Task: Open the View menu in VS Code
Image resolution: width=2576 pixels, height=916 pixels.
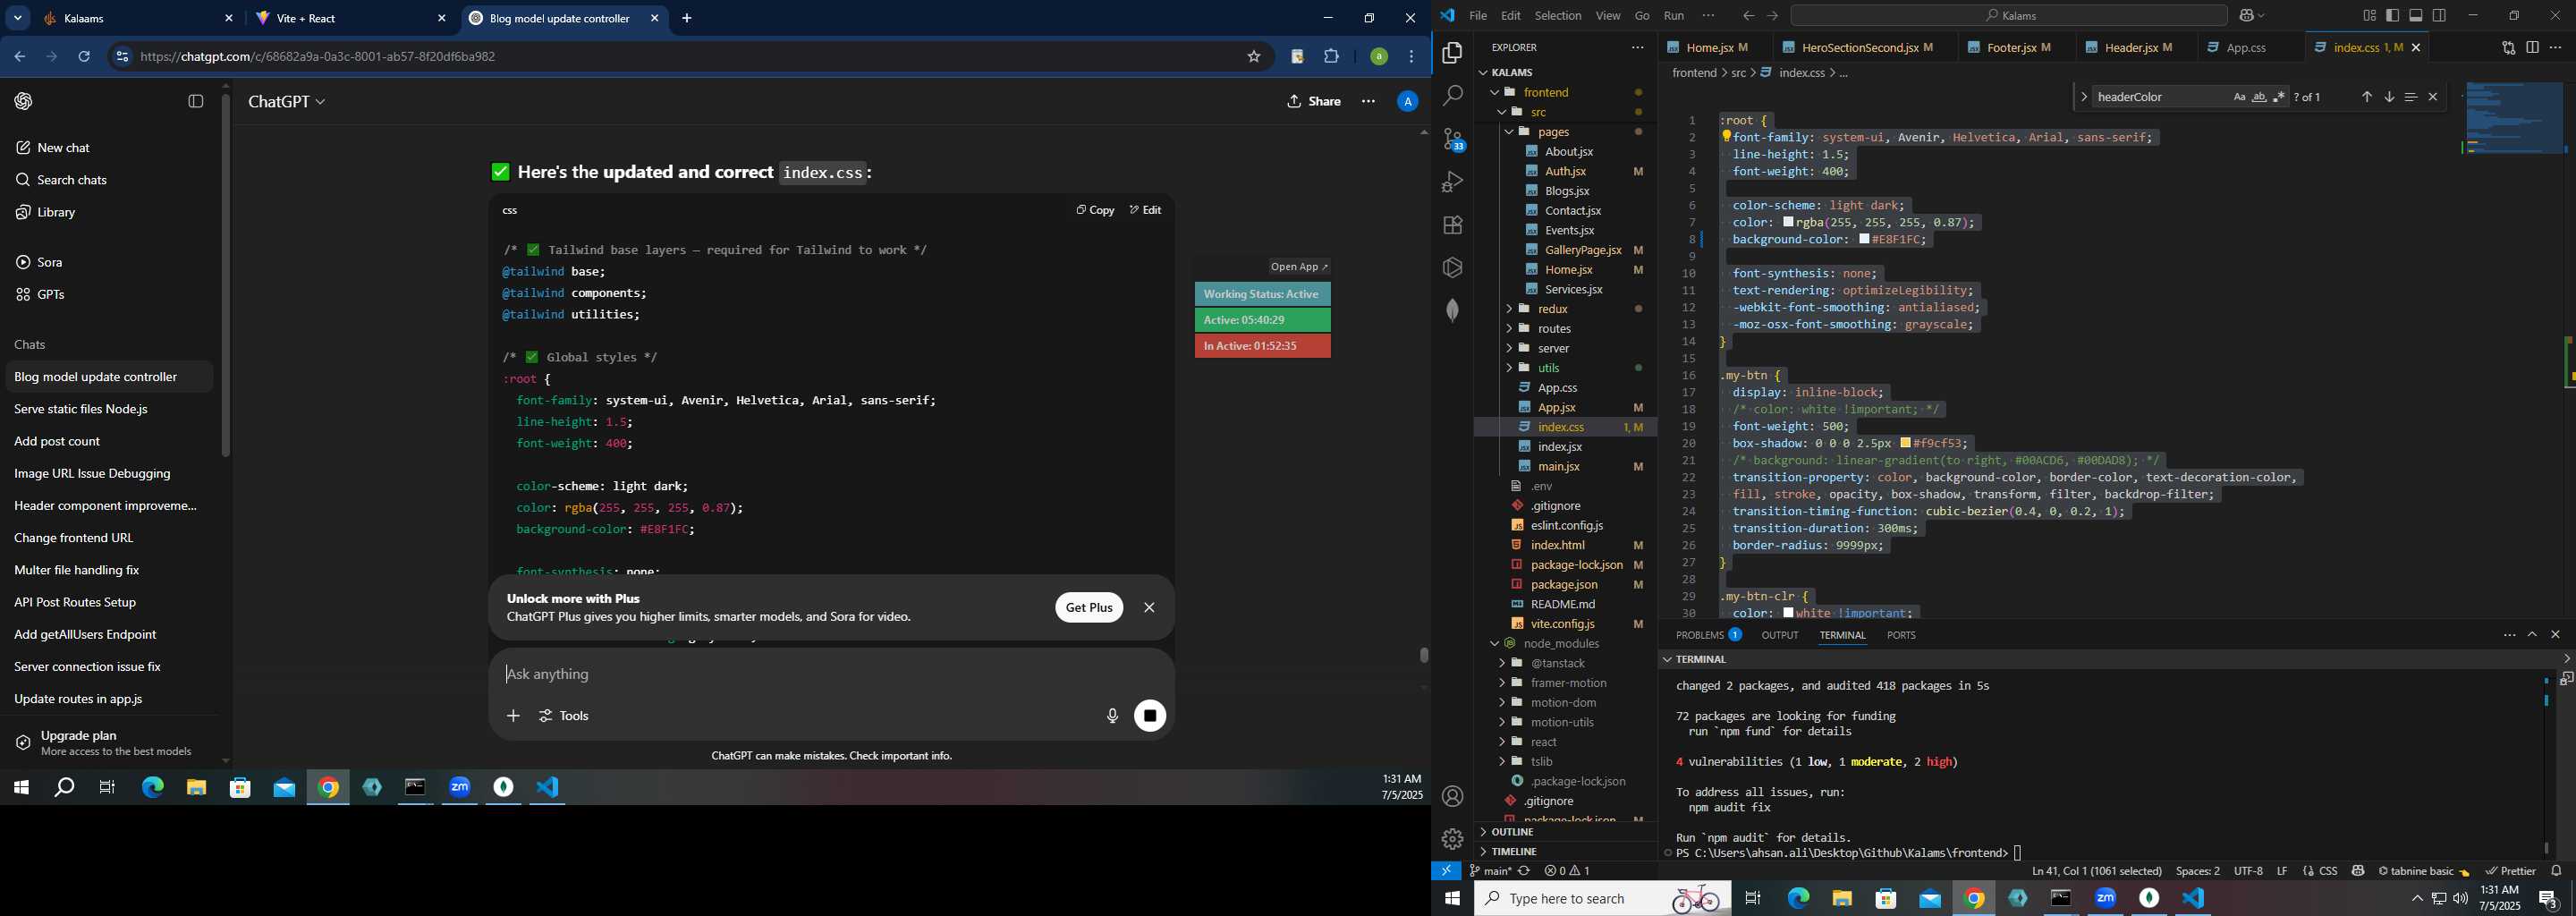Action: [1608, 16]
